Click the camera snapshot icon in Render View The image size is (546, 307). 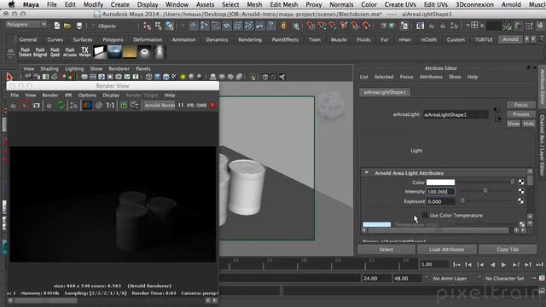coord(37,105)
